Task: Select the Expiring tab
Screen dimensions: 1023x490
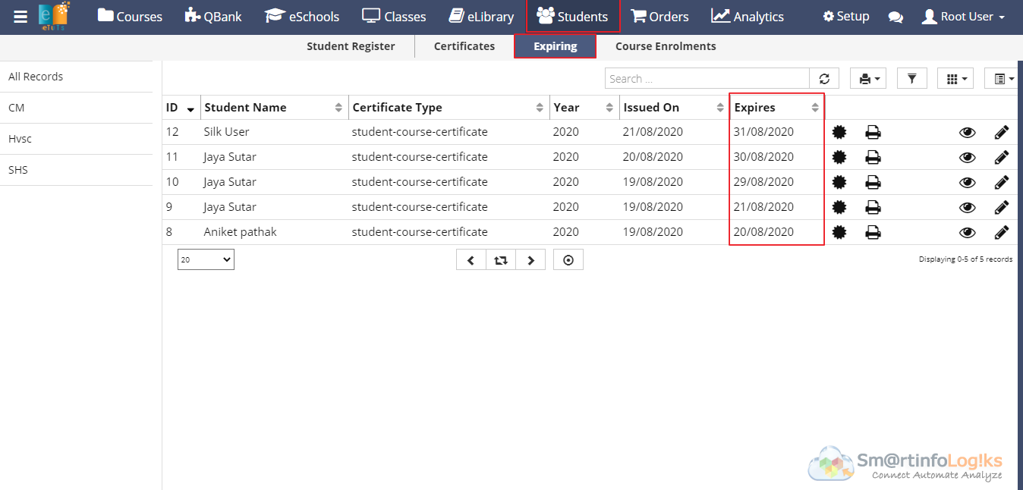Action: (x=556, y=46)
